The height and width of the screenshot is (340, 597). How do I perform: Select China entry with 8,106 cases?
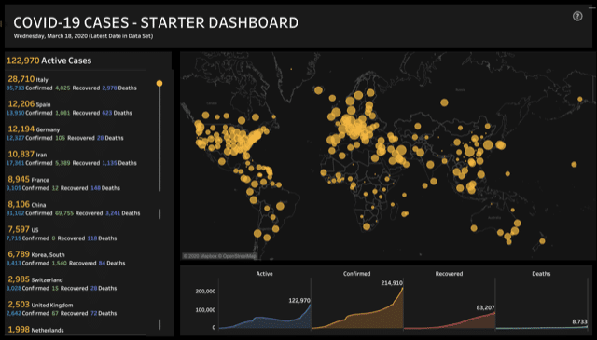pos(74,209)
